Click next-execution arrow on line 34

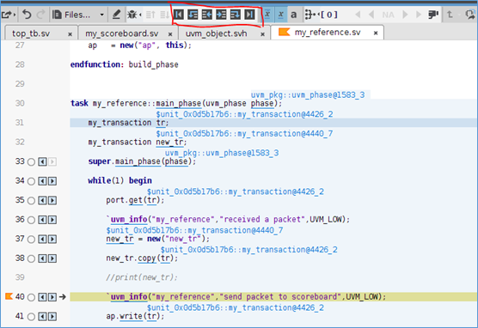pyautogui.click(x=52, y=181)
